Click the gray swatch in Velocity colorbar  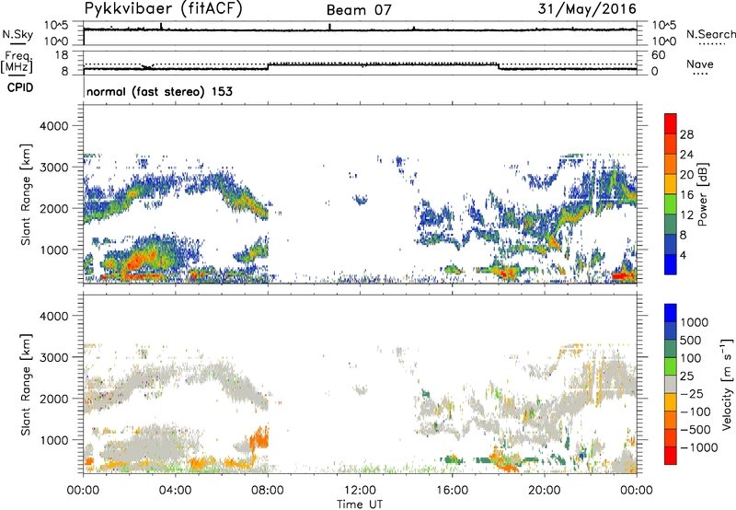tap(671, 384)
